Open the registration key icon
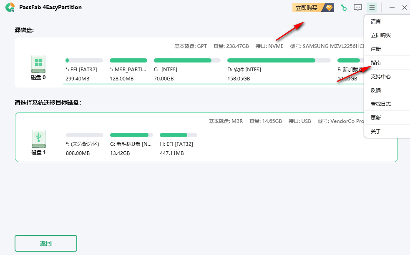Viewport: 410px width, 255px height. click(344, 7)
